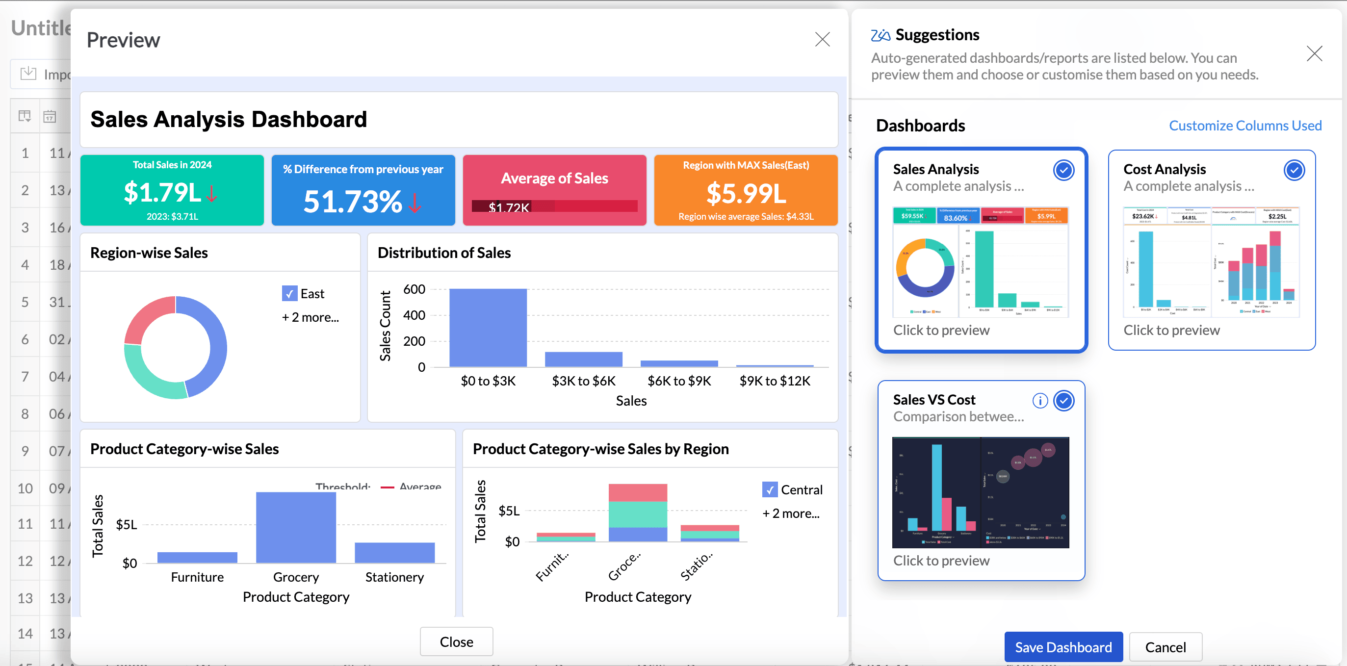This screenshot has width=1347, height=666.
Task: Toggle the East legend checkbox
Action: tap(290, 294)
